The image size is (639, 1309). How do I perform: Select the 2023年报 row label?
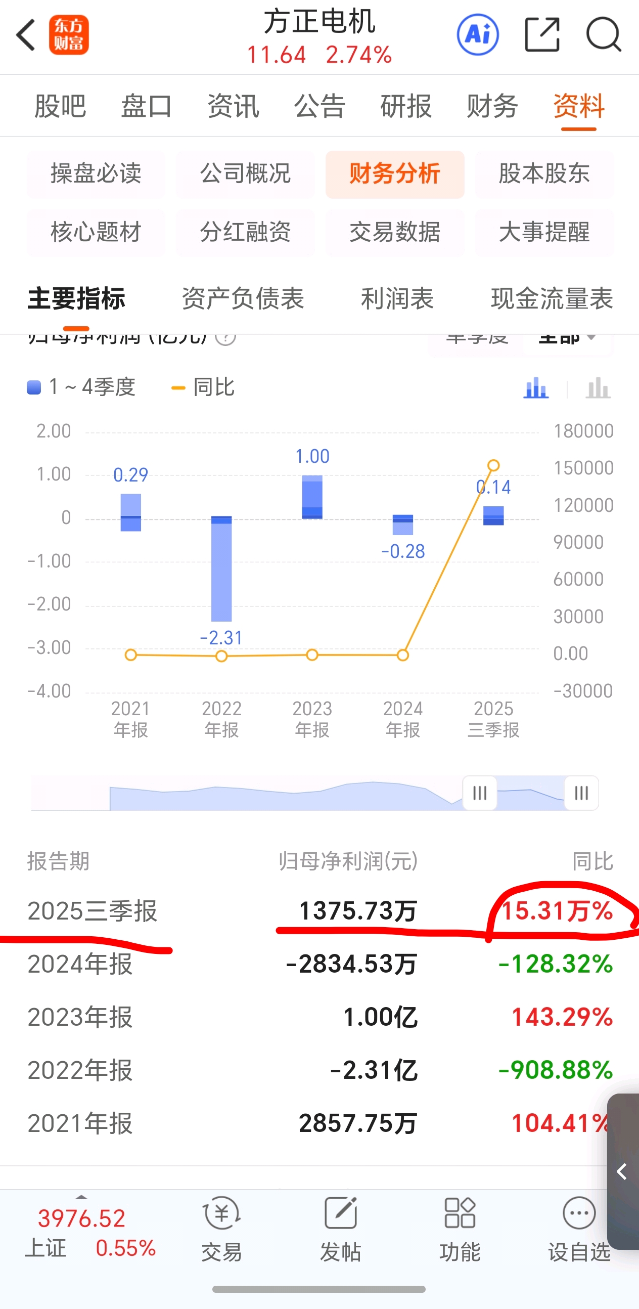click(x=80, y=1017)
